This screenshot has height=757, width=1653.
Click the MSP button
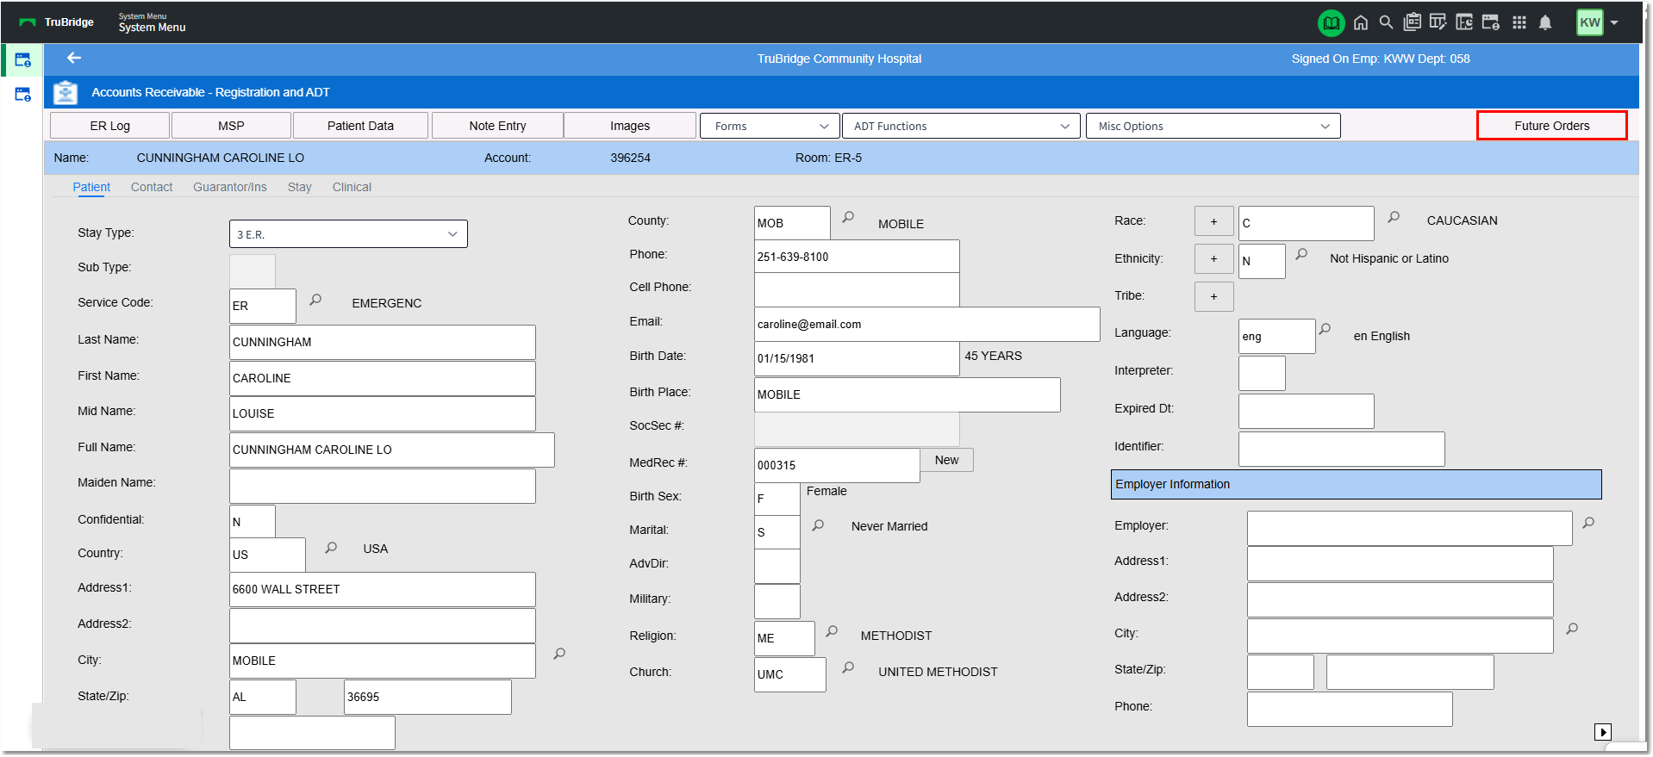pos(231,126)
